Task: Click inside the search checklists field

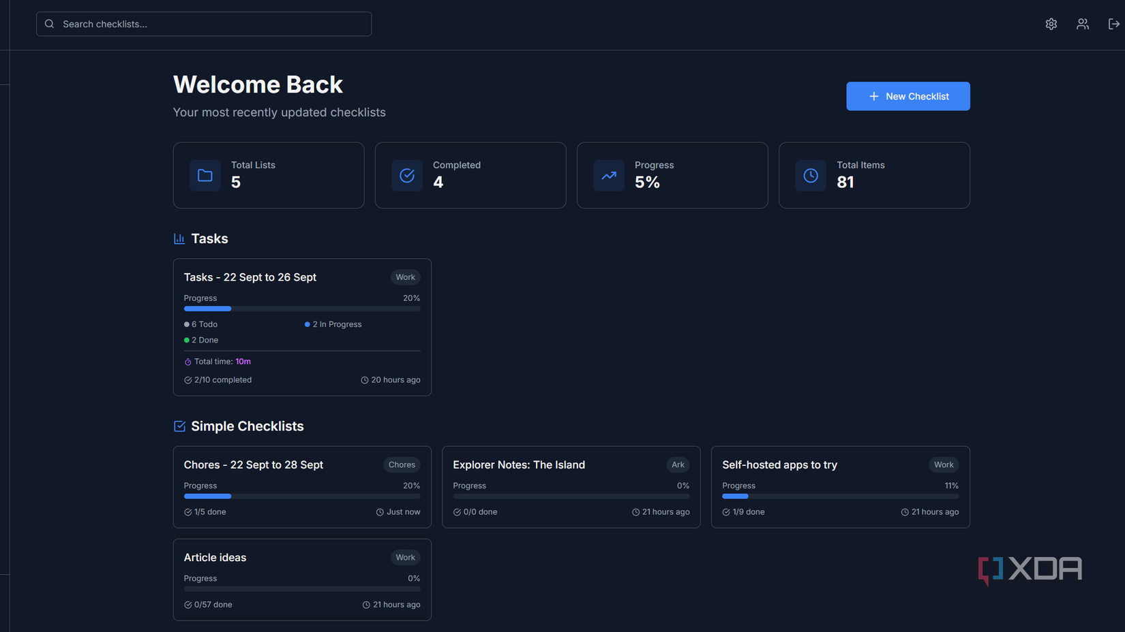Action: pos(204,24)
